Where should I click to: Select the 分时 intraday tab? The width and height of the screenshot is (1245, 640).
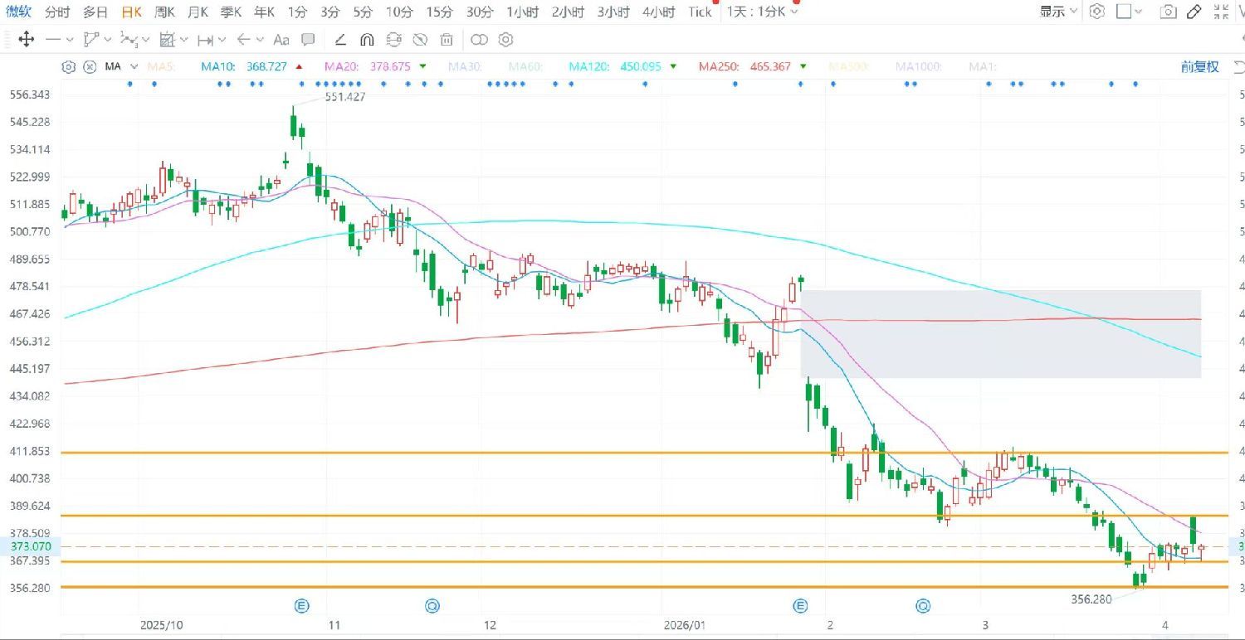57,12
